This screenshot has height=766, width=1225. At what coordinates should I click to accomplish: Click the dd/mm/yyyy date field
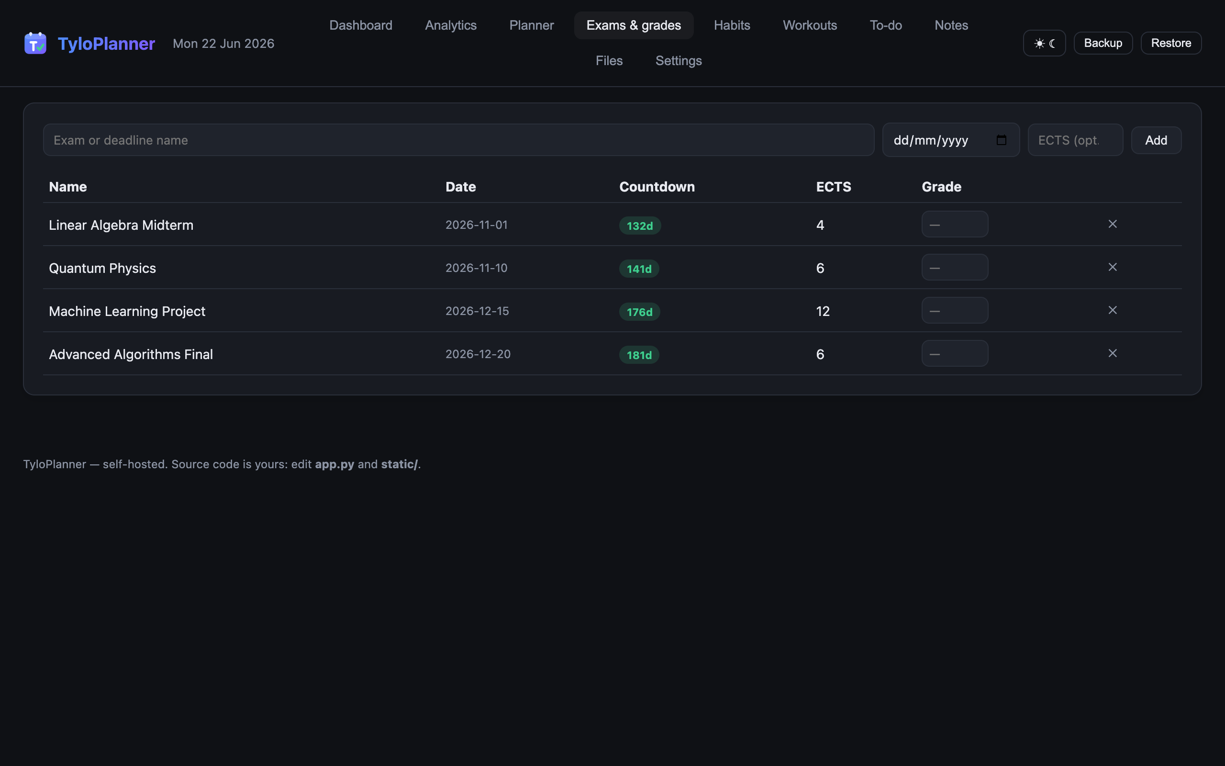tap(951, 140)
